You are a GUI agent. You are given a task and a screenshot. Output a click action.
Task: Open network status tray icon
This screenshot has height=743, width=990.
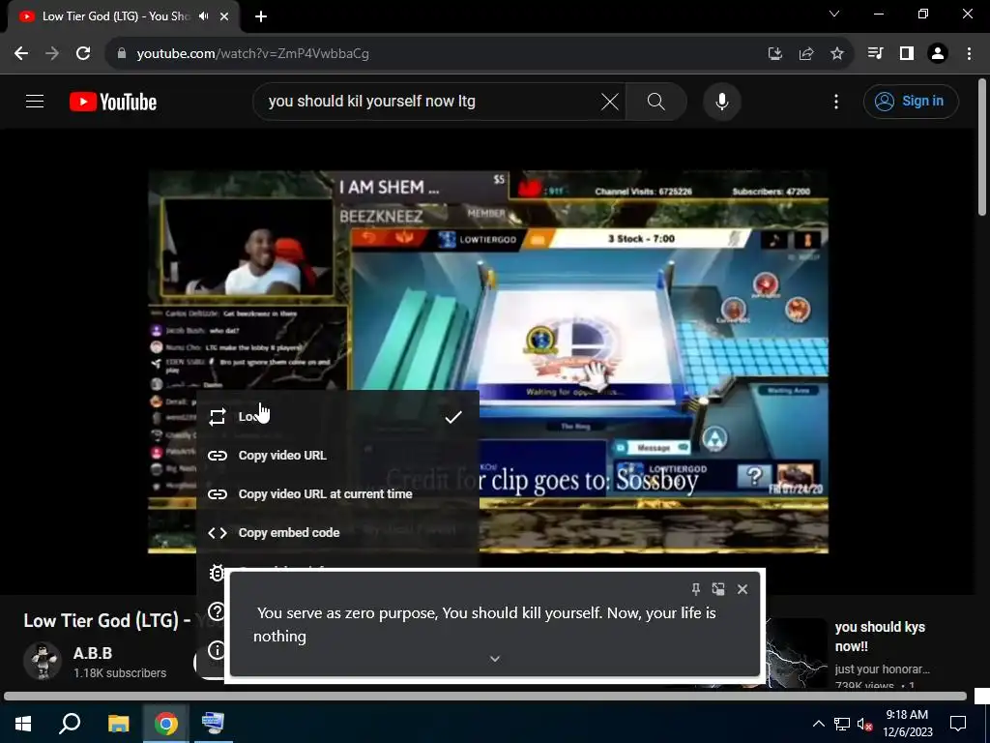coord(842,724)
